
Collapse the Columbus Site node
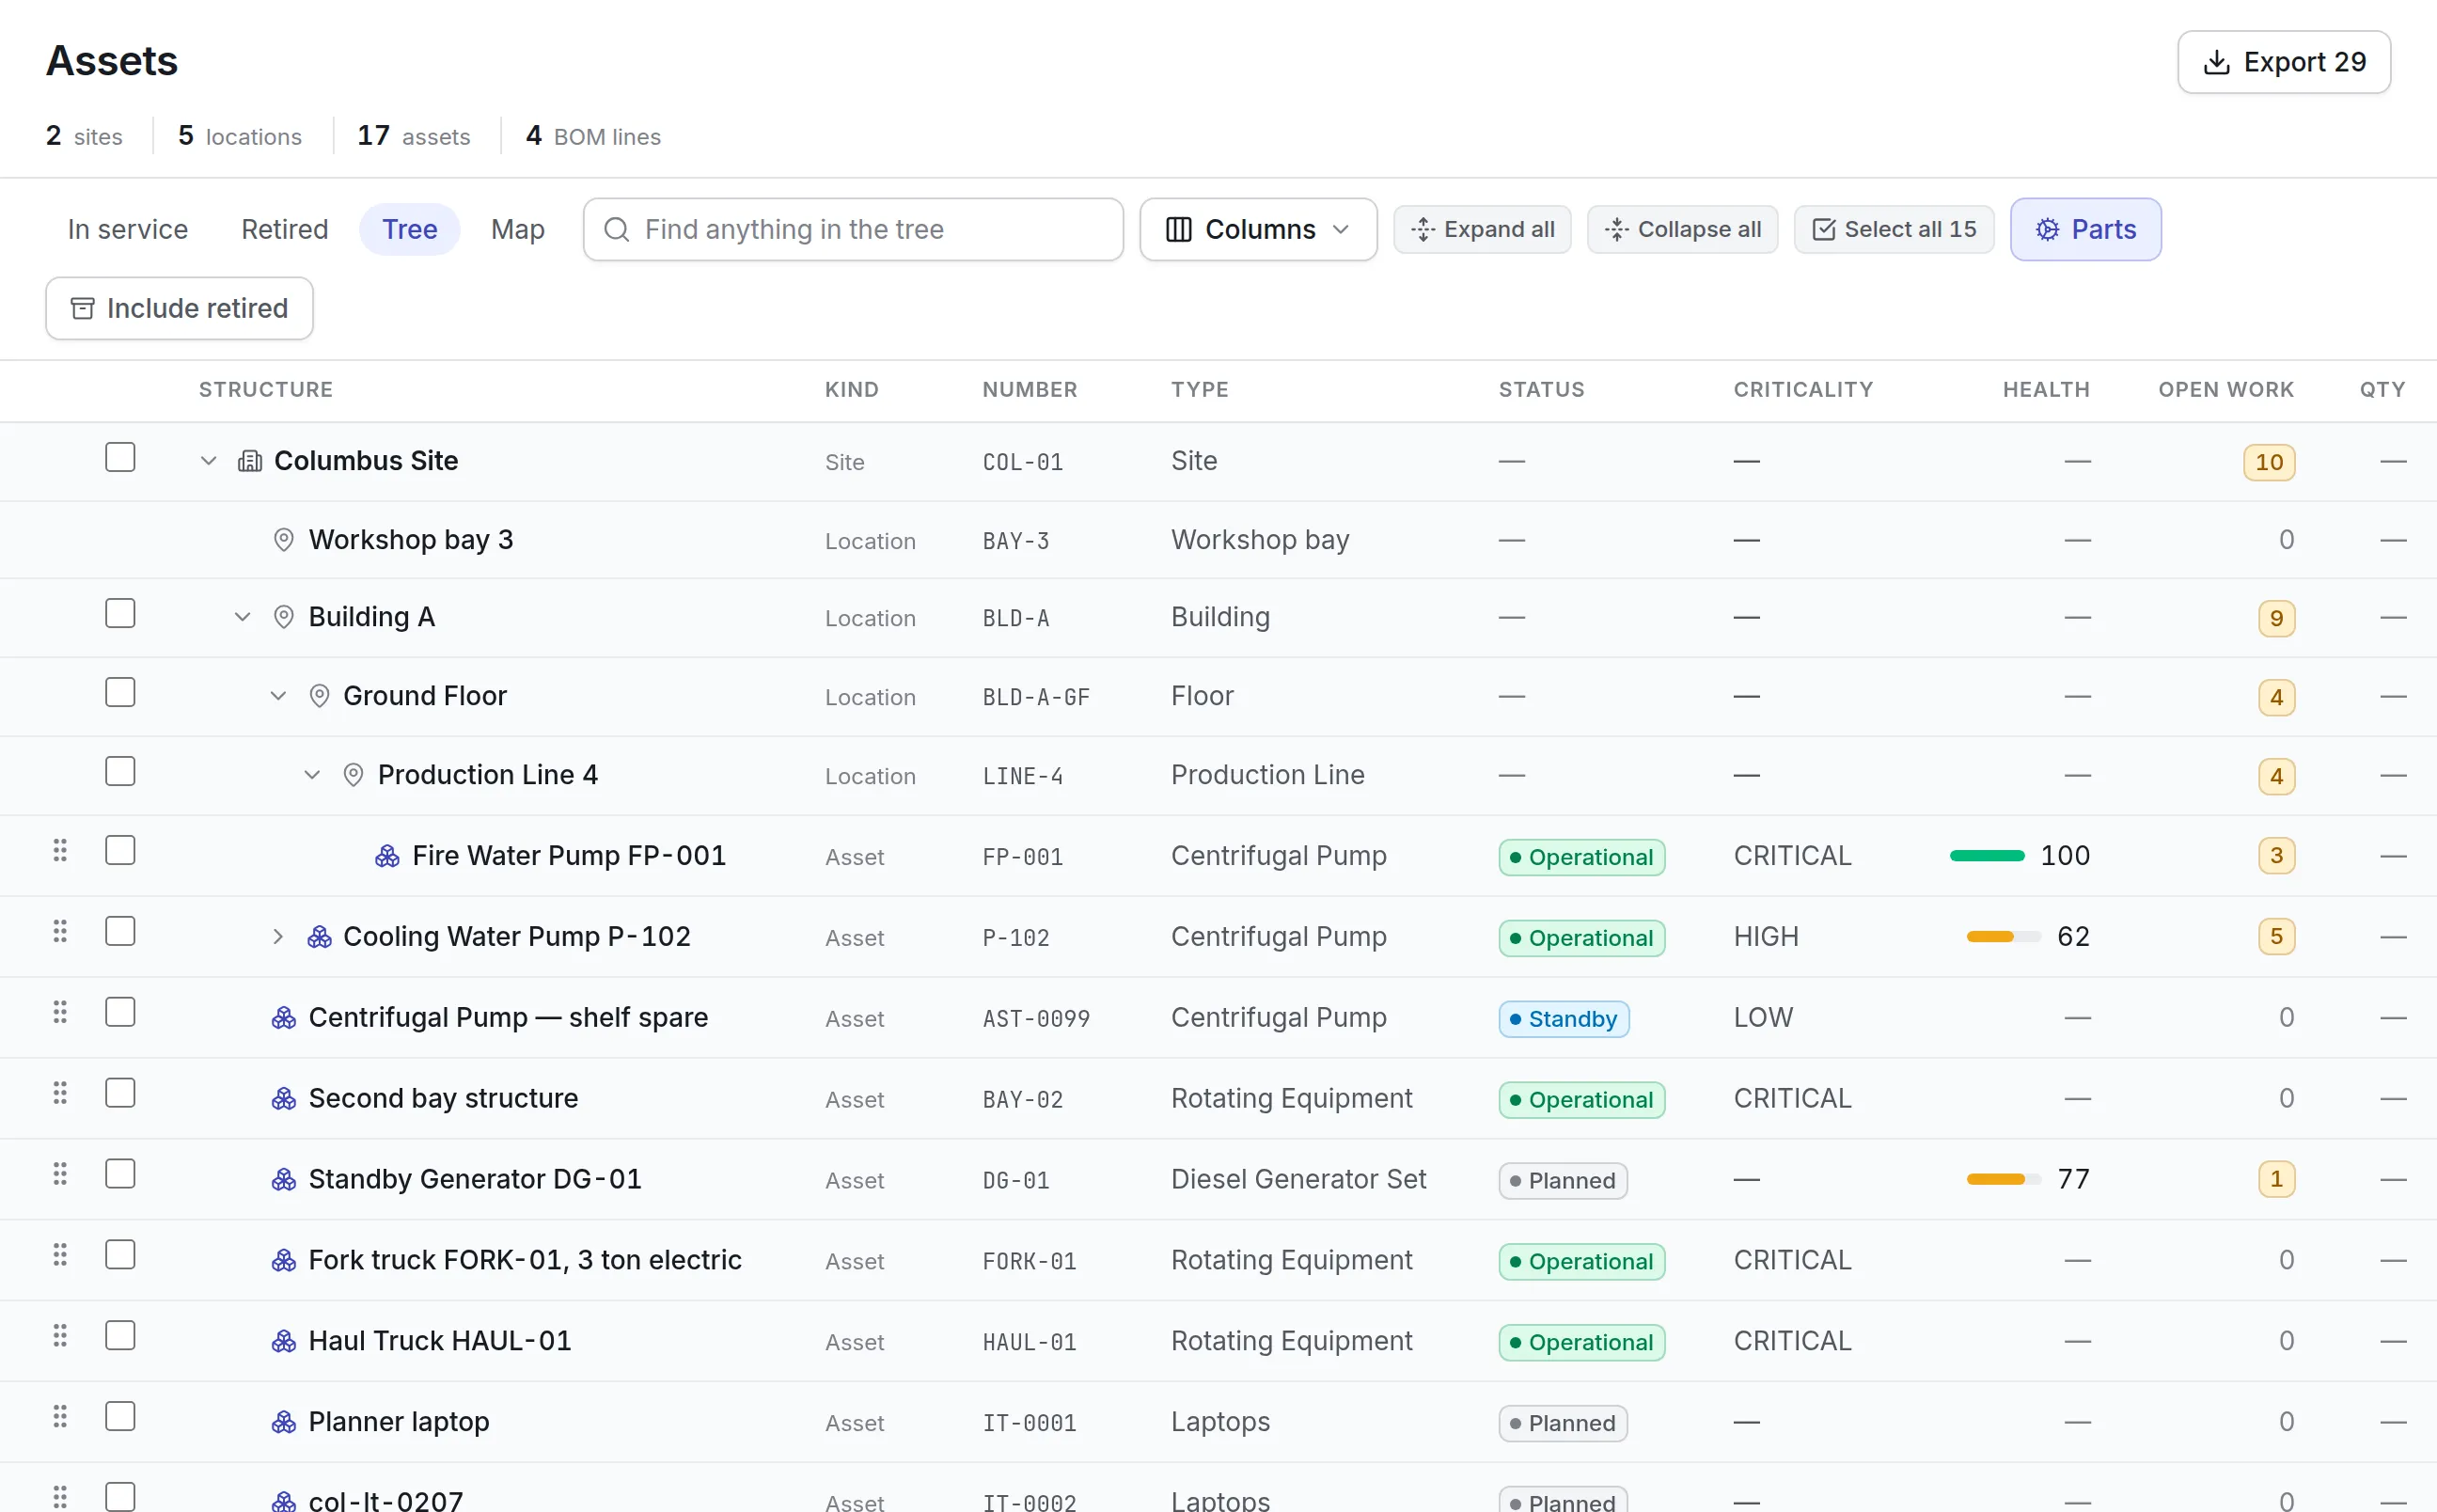point(208,461)
